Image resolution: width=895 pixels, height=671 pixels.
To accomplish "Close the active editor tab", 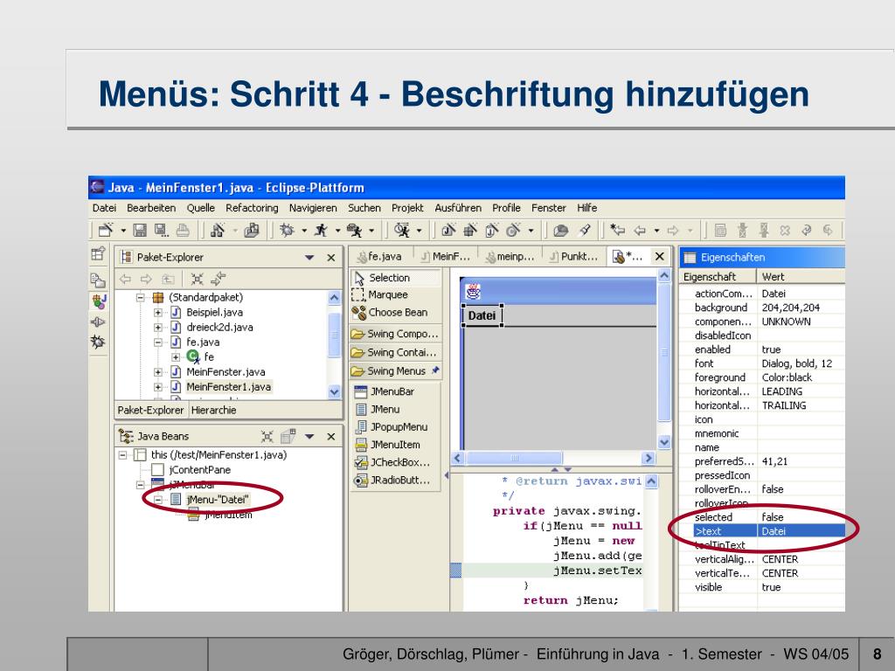I will point(660,256).
